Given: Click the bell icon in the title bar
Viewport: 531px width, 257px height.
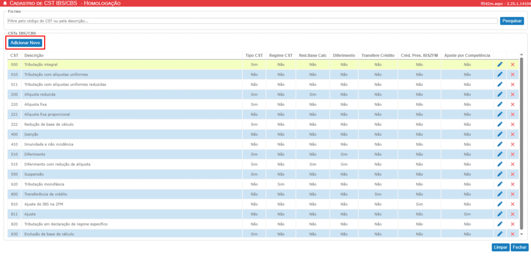Looking at the screenshot, I should [5, 3].
